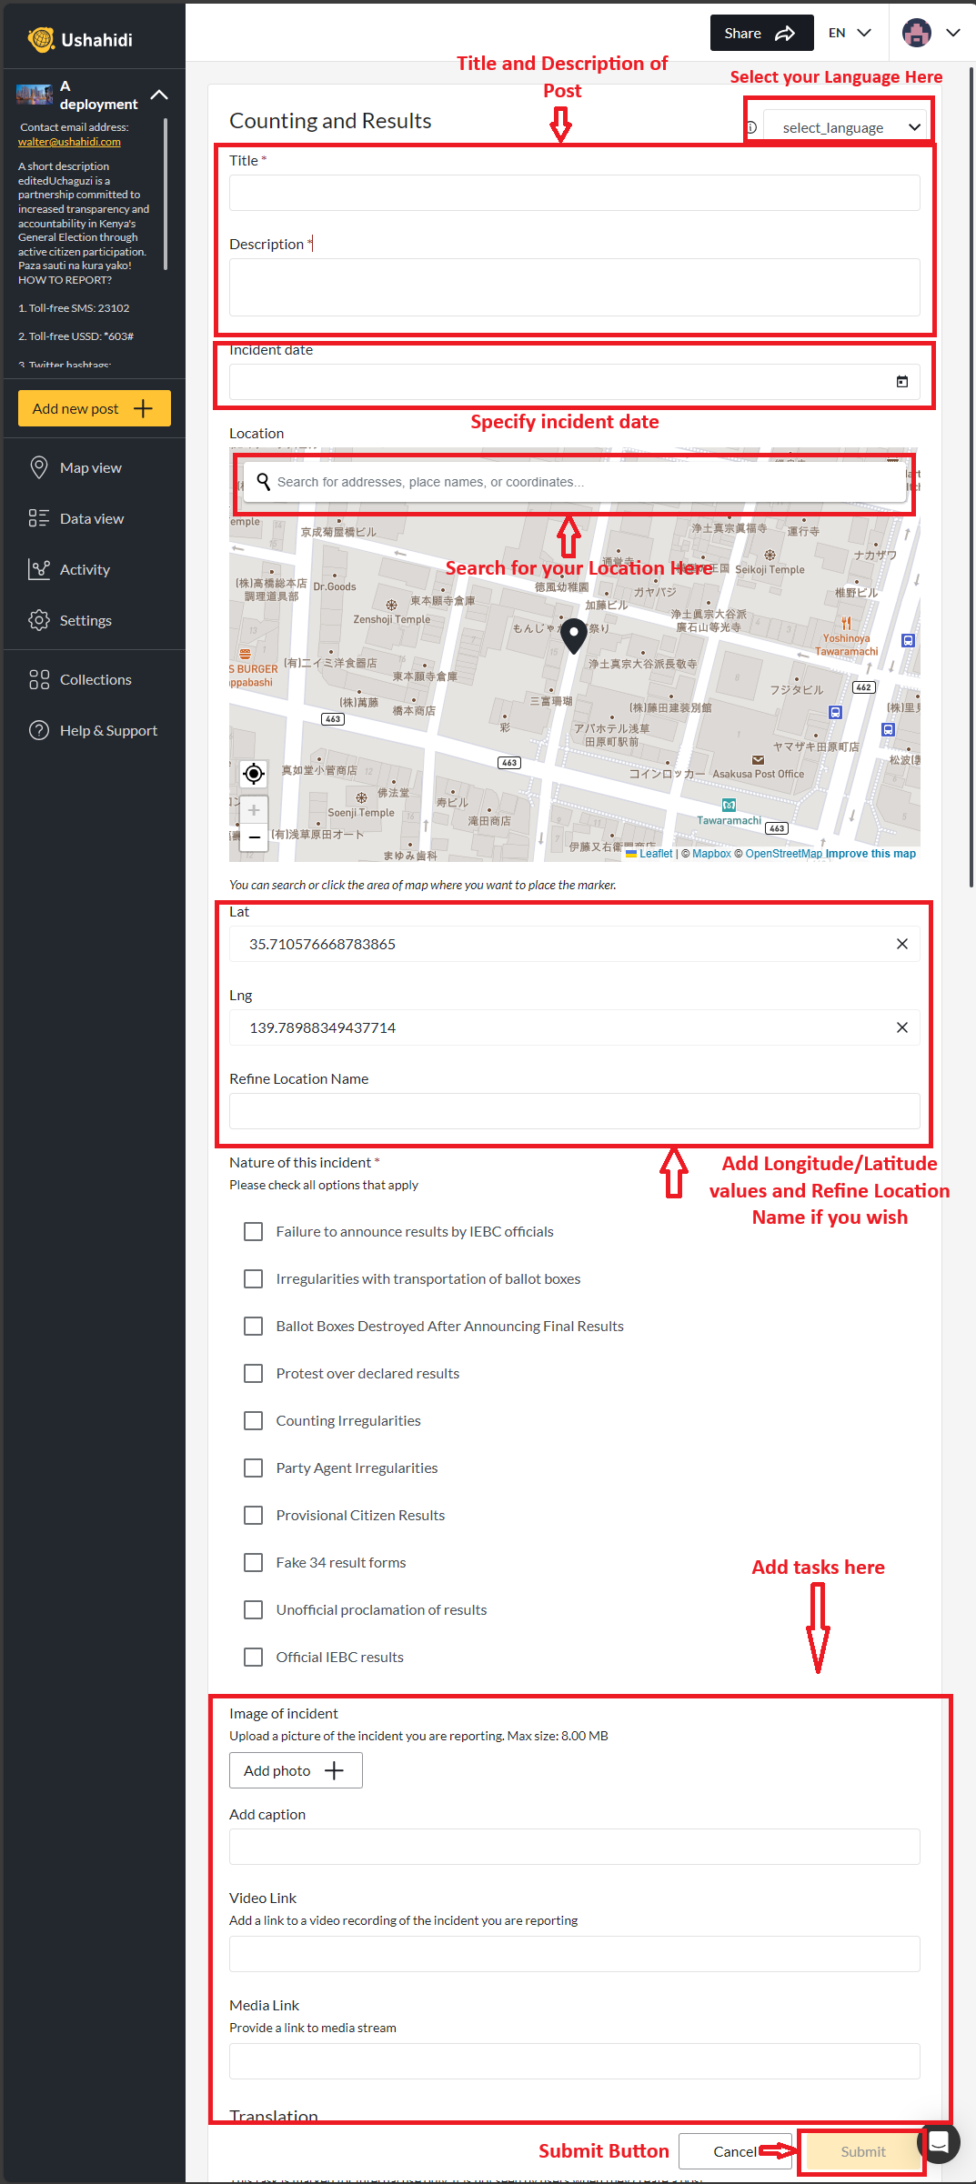Click the Data view list icon
Image resolution: width=976 pixels, height=2184 pixels.
[39, 518]
